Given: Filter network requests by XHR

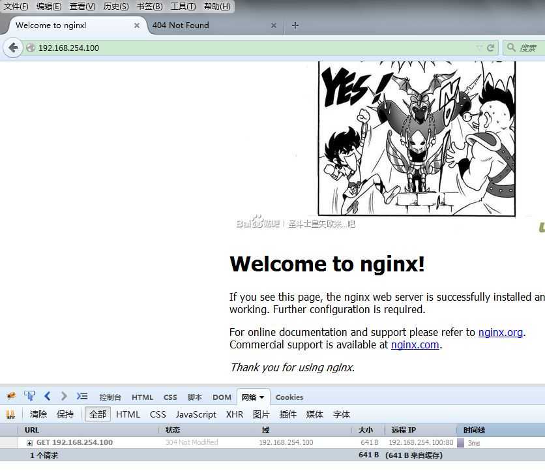Looking at the screenshot, I should pos(235,414).
